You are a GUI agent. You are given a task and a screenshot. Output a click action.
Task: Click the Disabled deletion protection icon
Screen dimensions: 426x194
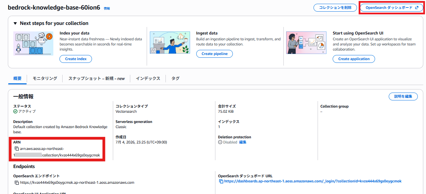[220, 142]
